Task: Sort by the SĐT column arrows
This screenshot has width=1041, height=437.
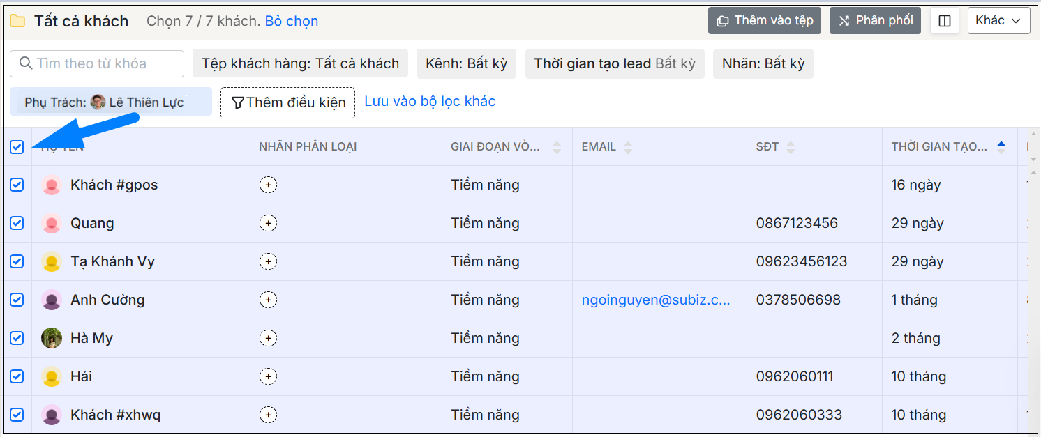Action: (791, 147)
